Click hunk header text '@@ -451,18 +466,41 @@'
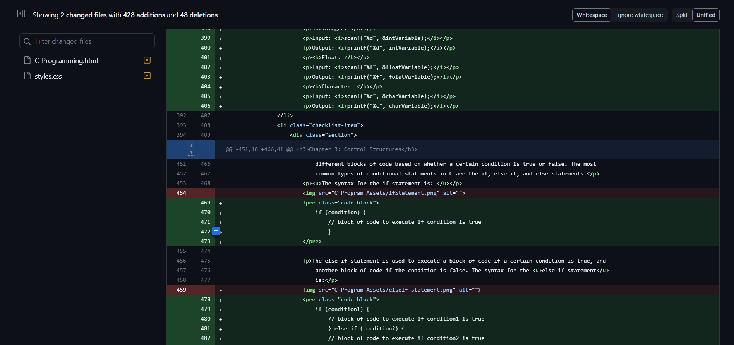The width and height of the screenshot is (734, 345). click(x=259, y=149)
